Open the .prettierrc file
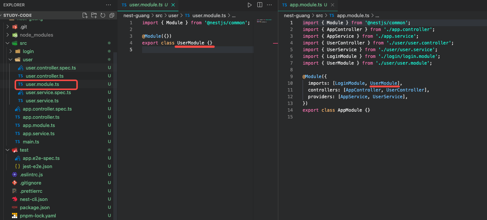The height and width of the screenshot is (220, 487). tap(58, 191)
